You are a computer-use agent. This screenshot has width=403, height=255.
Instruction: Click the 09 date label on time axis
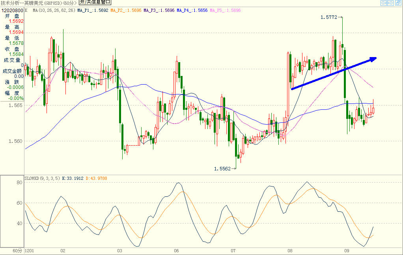pos(347,251)
